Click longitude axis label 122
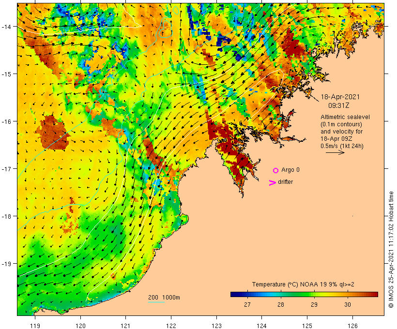 171,326
